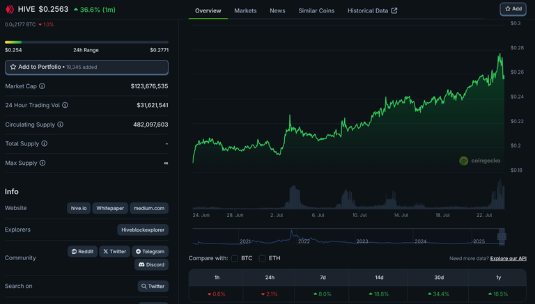Viewport: 535px width, 304px height.
Task: Open 24 Hour Trading Vol info icon
Action: (65, 105)
